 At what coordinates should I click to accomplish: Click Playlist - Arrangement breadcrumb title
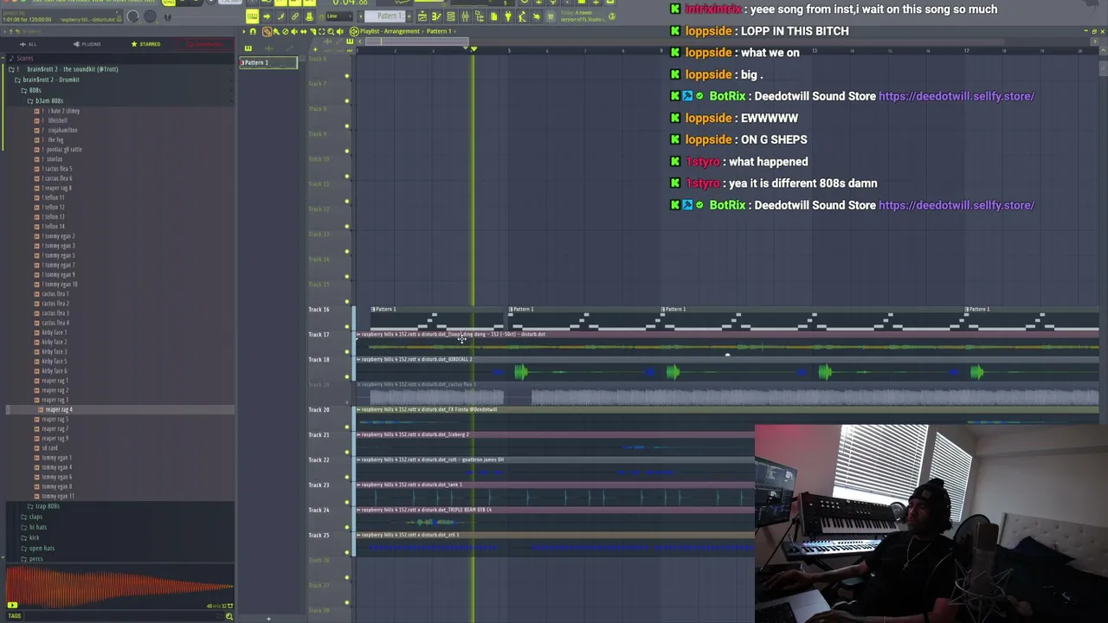(390, 31)
